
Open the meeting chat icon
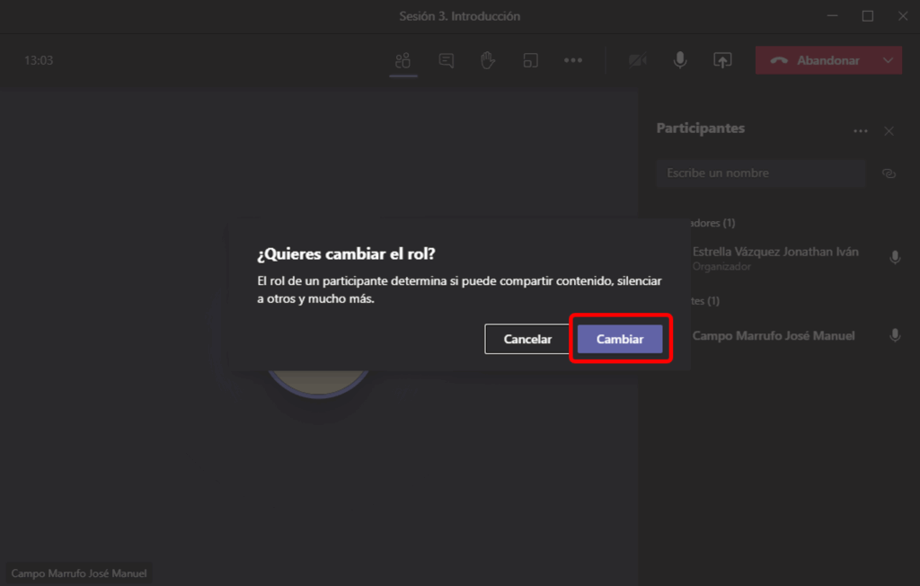(x=446, y=60)
